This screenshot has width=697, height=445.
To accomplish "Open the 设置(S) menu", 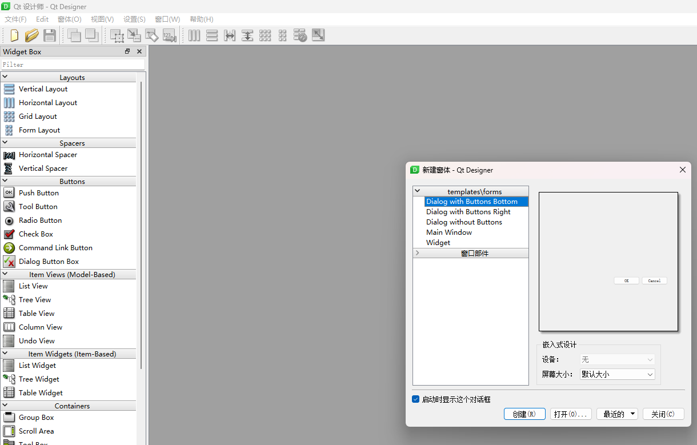I will [134, 19].
